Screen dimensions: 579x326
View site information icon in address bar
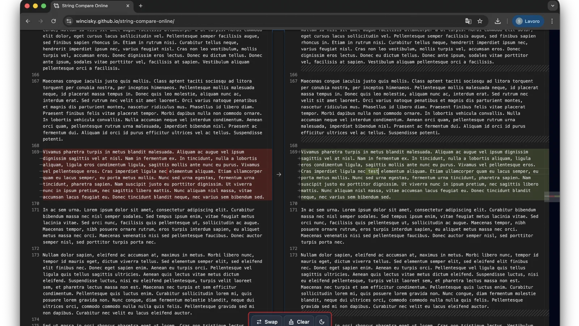coord(69,21)
